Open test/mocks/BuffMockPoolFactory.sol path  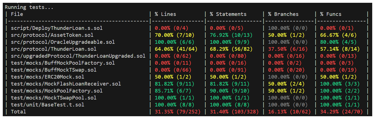63,63
